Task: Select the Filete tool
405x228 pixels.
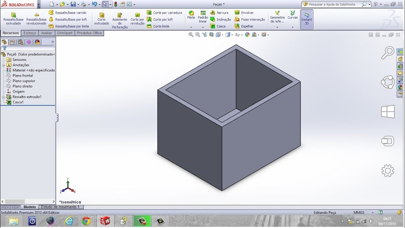Action: pos(191,15)
